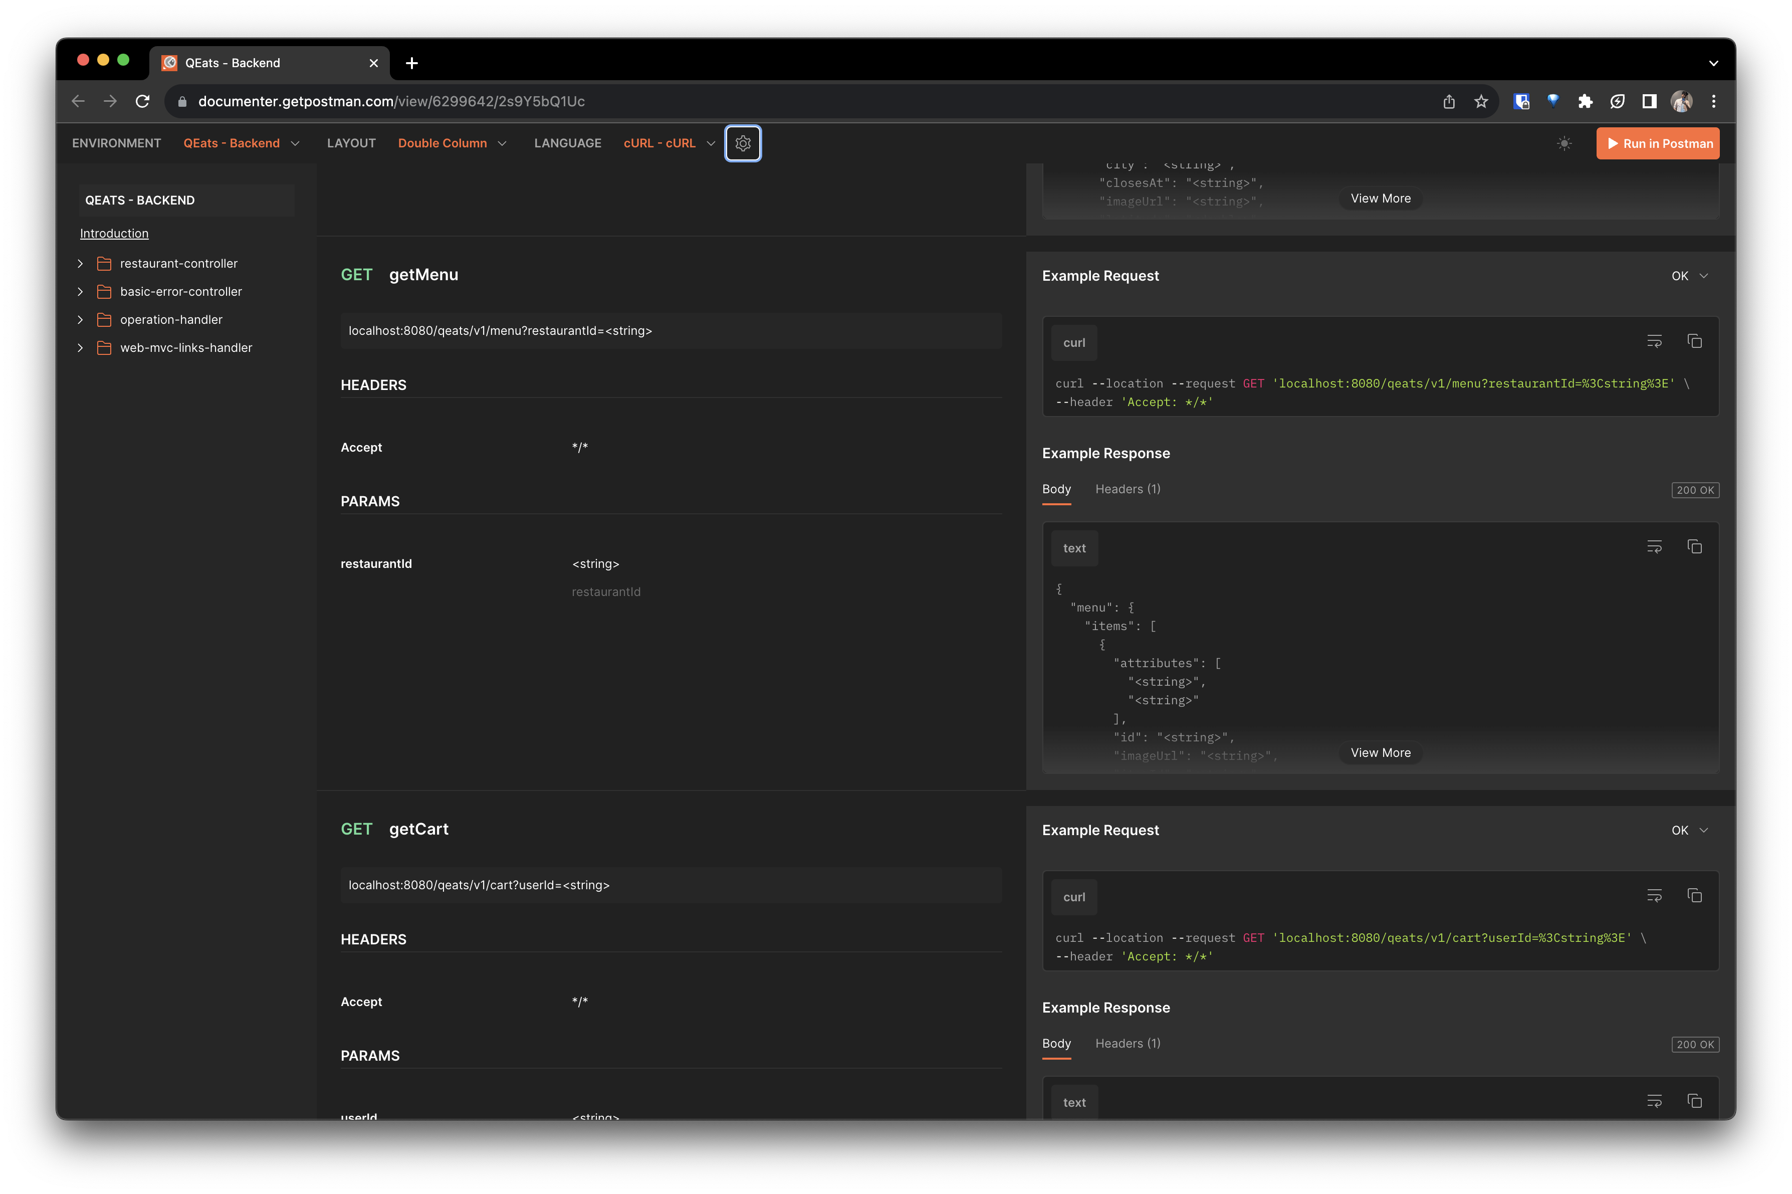Toggle word wrap on getCart response body

click(1654, 1101)
